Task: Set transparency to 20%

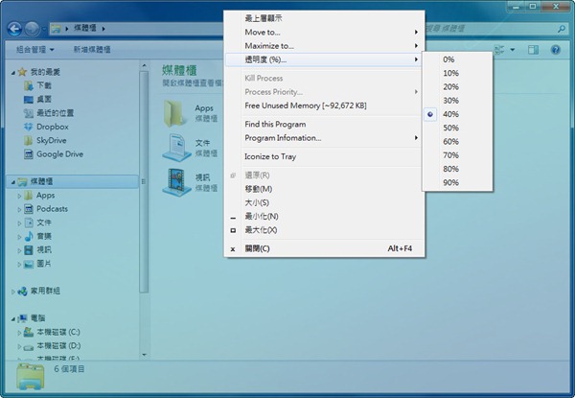Action: click(457, 87)
